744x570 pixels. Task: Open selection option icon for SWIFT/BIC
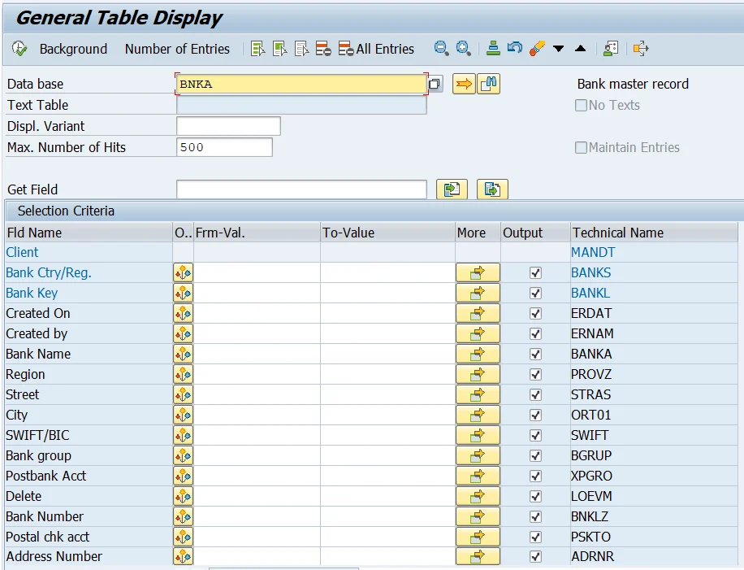point(183,436)
